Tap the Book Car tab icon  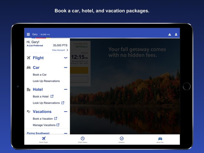(x=160, y=138)
